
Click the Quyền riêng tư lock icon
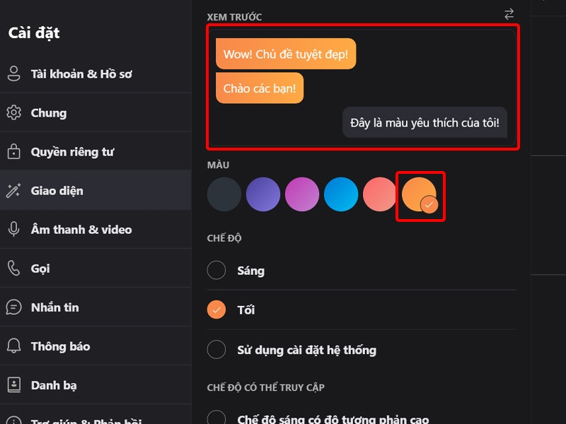coord(13,151)
